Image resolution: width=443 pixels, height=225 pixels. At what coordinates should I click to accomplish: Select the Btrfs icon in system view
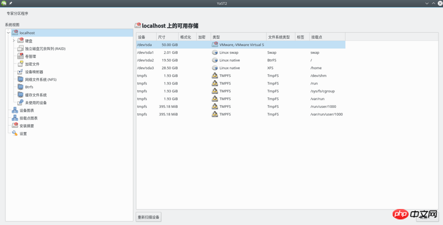tap(20, 87)
